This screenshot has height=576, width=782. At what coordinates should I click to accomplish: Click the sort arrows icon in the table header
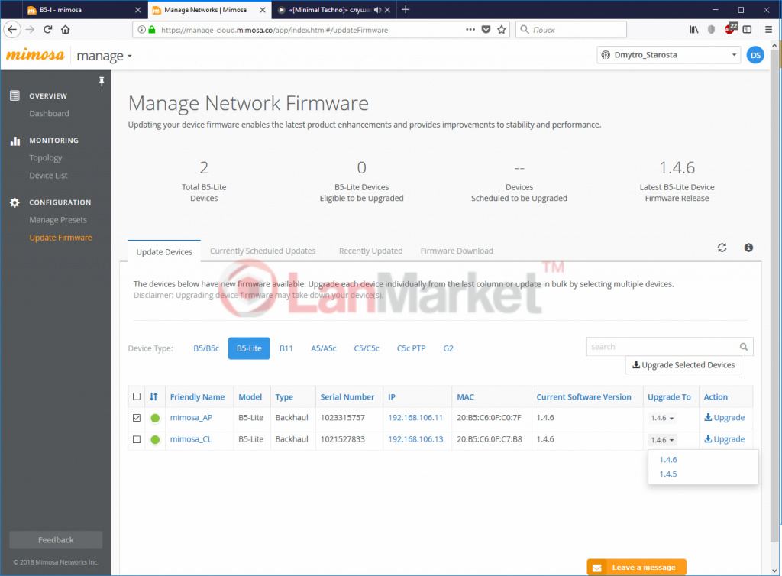(x=153, y=396)
